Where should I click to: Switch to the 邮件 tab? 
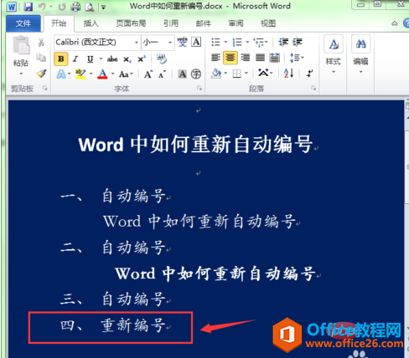pyautogui.click(x=203, y=23)
